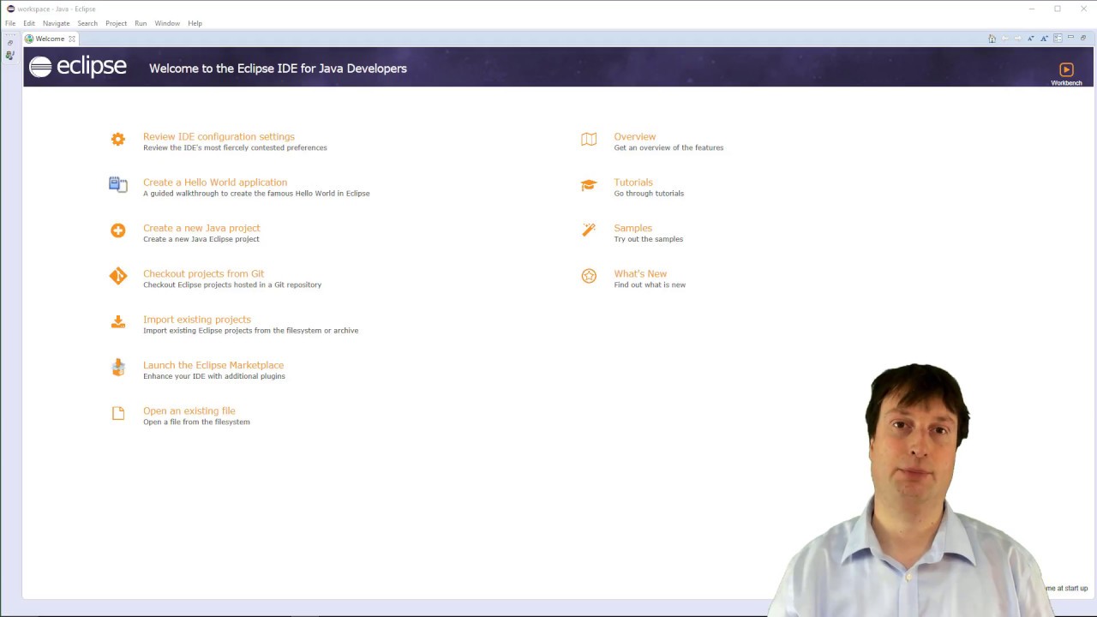Open the Run menu
Screen dimensions: 1097x617
tap(141, 23)
